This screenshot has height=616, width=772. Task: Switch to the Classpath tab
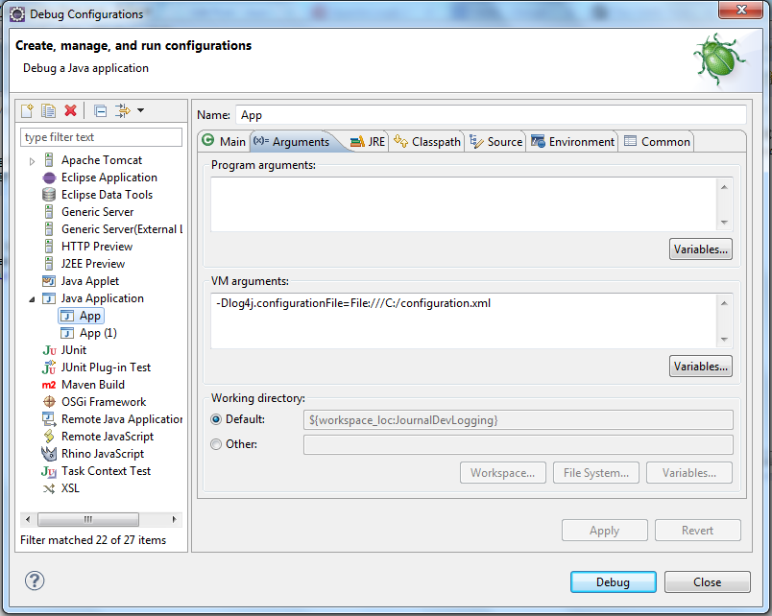point(427,142)
